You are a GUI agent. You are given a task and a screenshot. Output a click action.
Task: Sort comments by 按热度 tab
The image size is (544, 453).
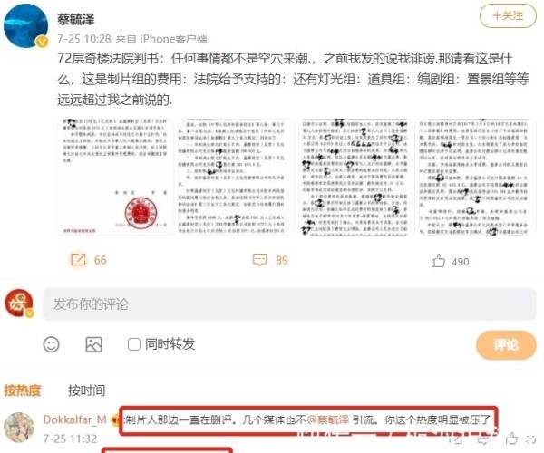click(x=23, y=390)
